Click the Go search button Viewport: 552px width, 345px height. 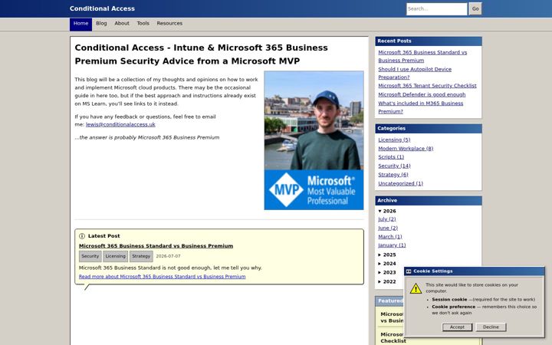tap(475, 8)
